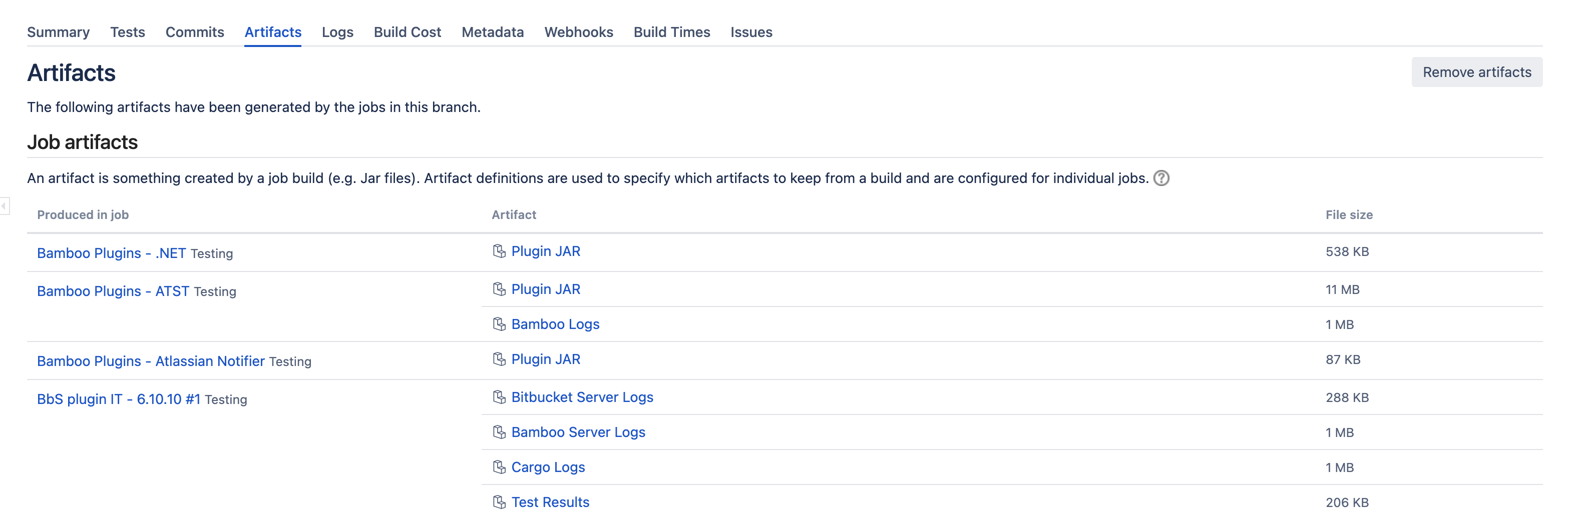The image size is (1571, 519).
Task: Open the Issues tab
Action: 751,32
